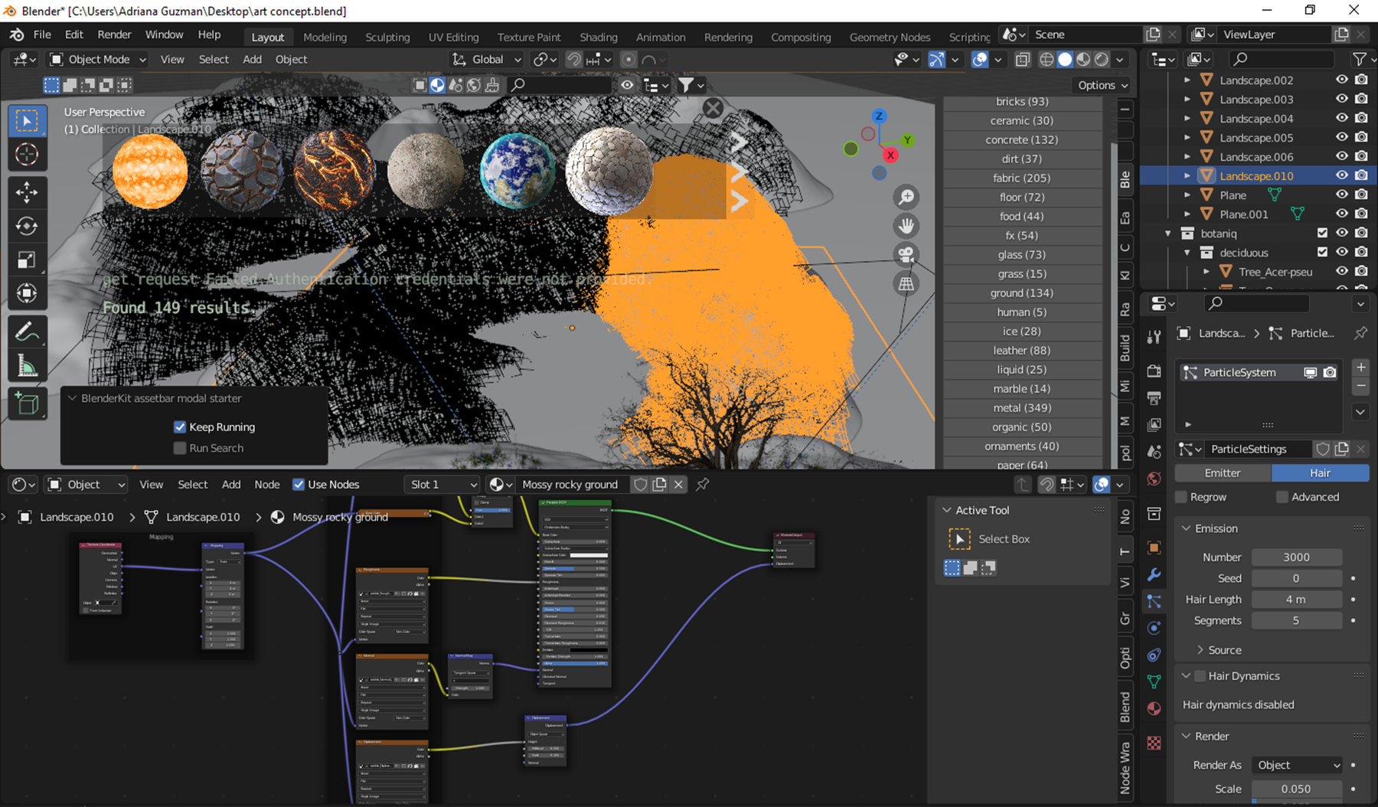1378x807 pixels.
Task: Click the Hair Length 4 m field
Action: coord(1297,600)
